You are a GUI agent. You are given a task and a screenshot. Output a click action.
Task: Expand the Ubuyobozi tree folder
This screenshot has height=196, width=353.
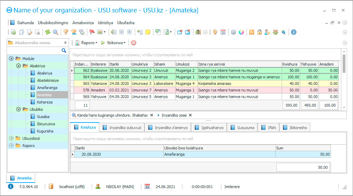(x=11, y=138)
